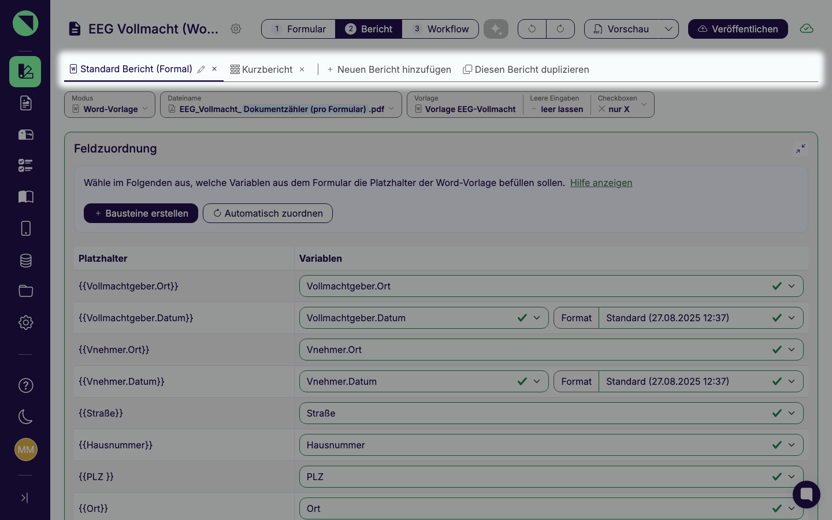Close the Kurzbericht tab
Screen dimensions: 832x520
click(x=302, y=69)
